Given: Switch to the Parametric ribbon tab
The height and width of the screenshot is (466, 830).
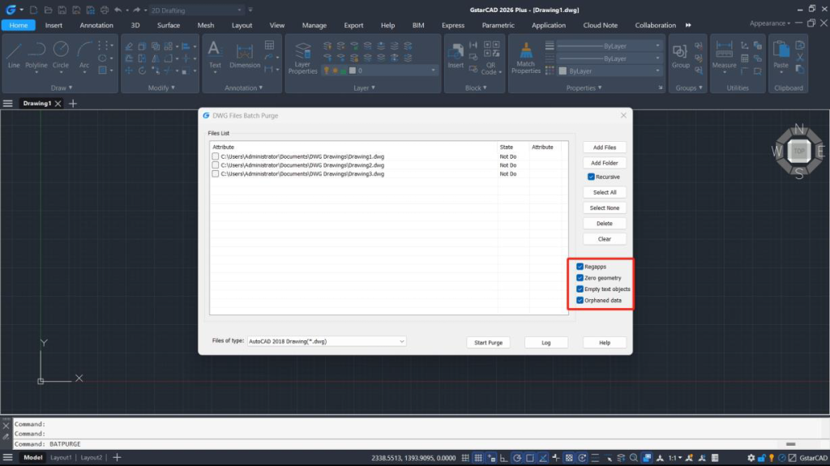Looking at the screenshot, I should tap(498, 25).
